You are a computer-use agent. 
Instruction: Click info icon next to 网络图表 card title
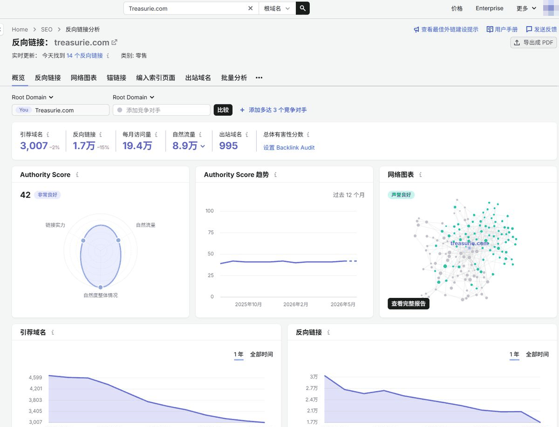tap(421, 175)
